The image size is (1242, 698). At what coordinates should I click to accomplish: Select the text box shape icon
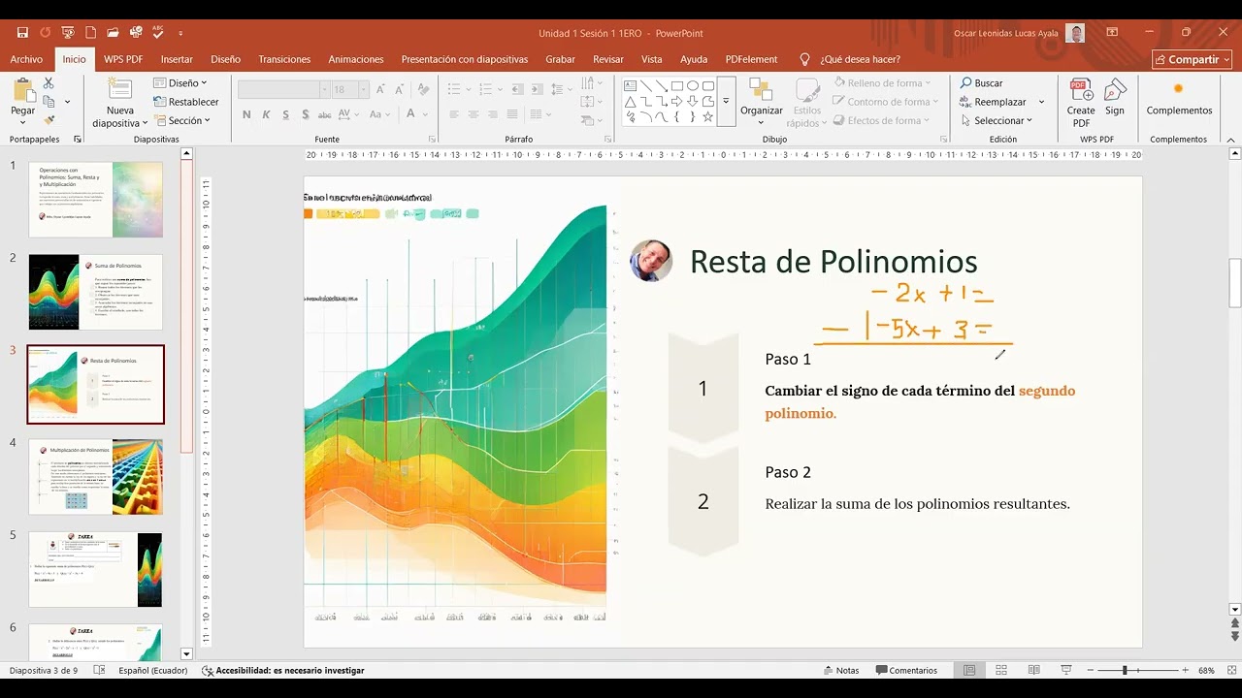[630, 85]
